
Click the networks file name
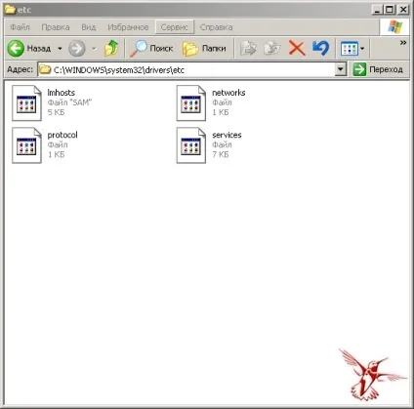(x=228, y=93)
